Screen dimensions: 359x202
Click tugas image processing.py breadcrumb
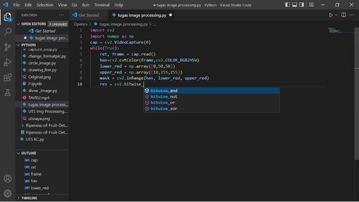(x=123, y=24)
